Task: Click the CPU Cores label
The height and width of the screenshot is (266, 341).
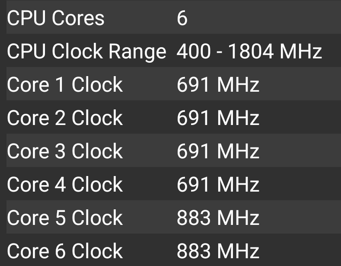Action: coord(56,18)
